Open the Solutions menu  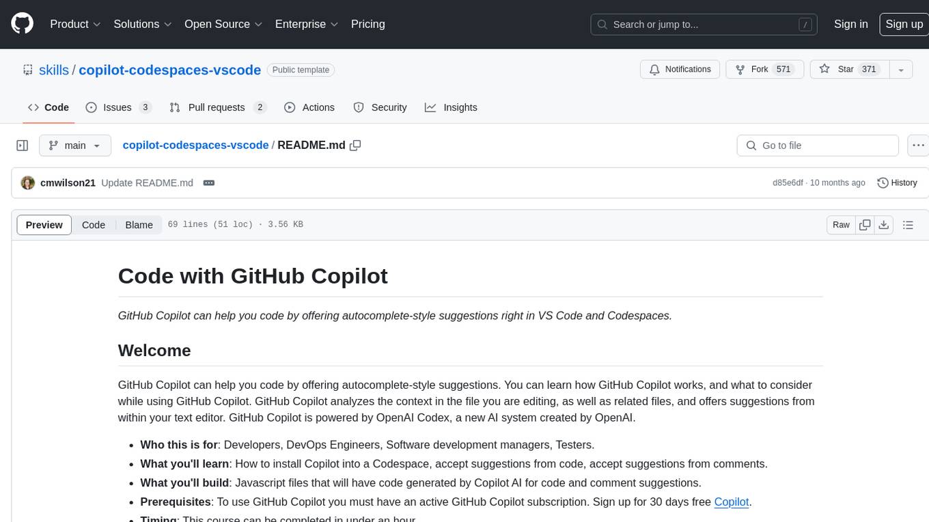tap(142, 24)
